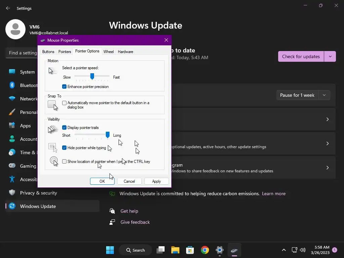Image resolution: width=344 pixels, height=258 pixels.
Task: Select the Pointer Options tab
Action: (x=87, y=51)
